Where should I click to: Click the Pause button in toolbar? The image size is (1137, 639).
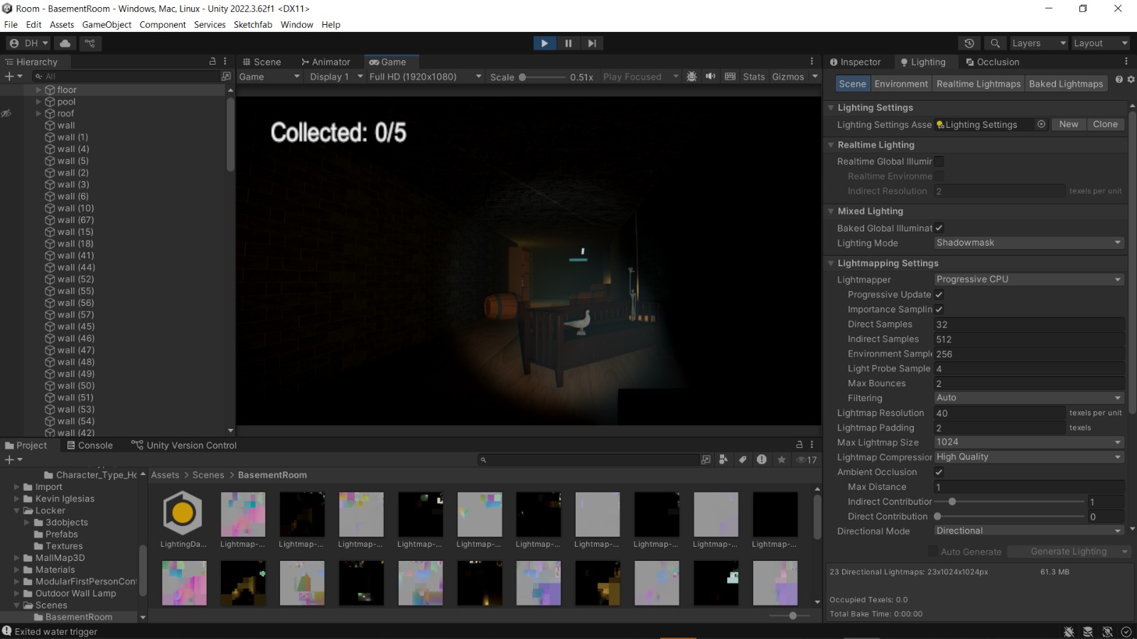tap(568, 43)
